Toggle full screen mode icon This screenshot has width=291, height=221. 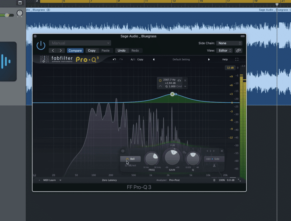tap(237, 59)
